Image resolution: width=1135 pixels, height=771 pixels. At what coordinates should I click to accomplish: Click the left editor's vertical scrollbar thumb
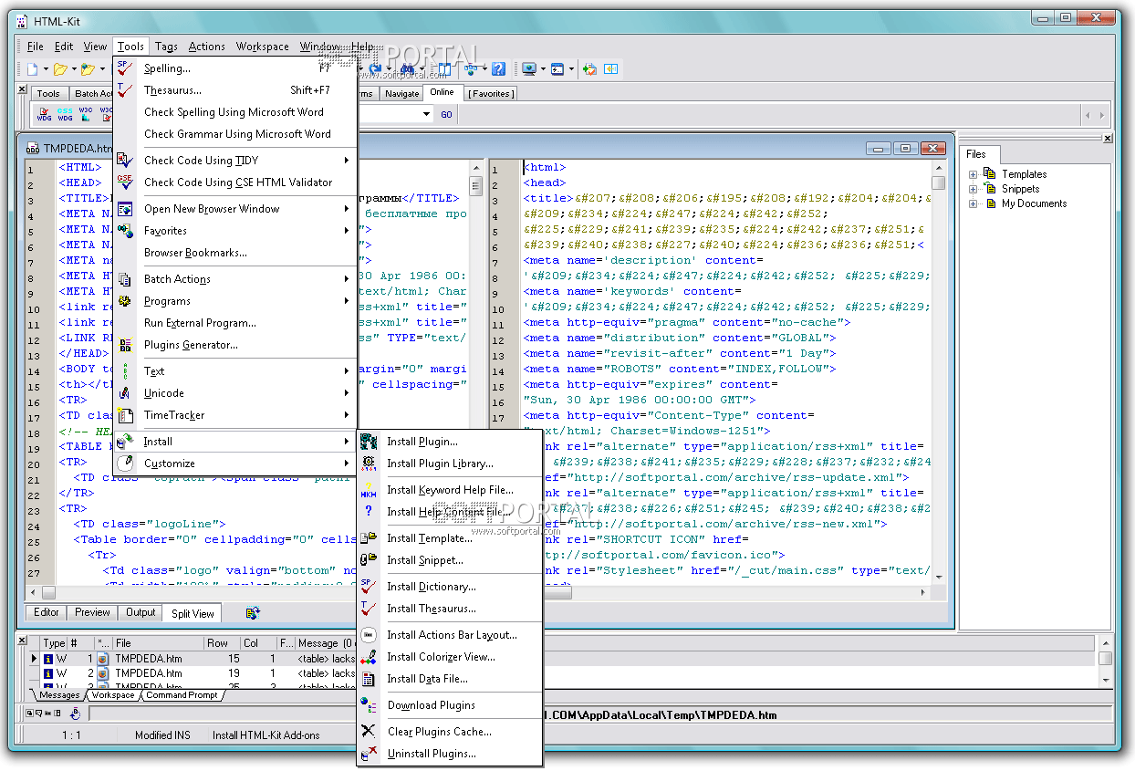coord(475,186)
